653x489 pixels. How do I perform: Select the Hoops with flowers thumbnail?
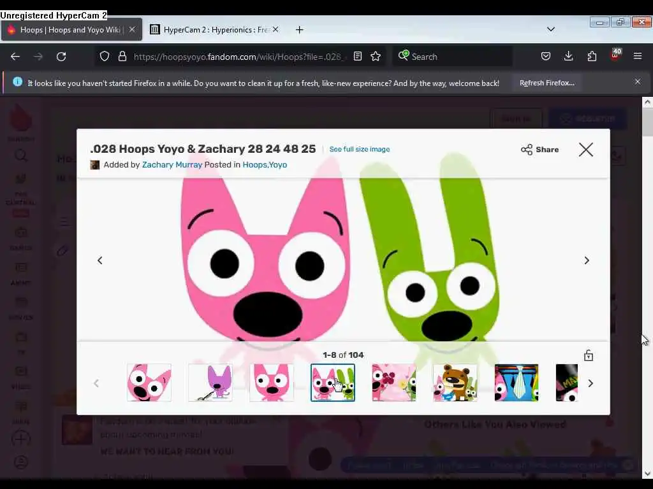(394, 383)
